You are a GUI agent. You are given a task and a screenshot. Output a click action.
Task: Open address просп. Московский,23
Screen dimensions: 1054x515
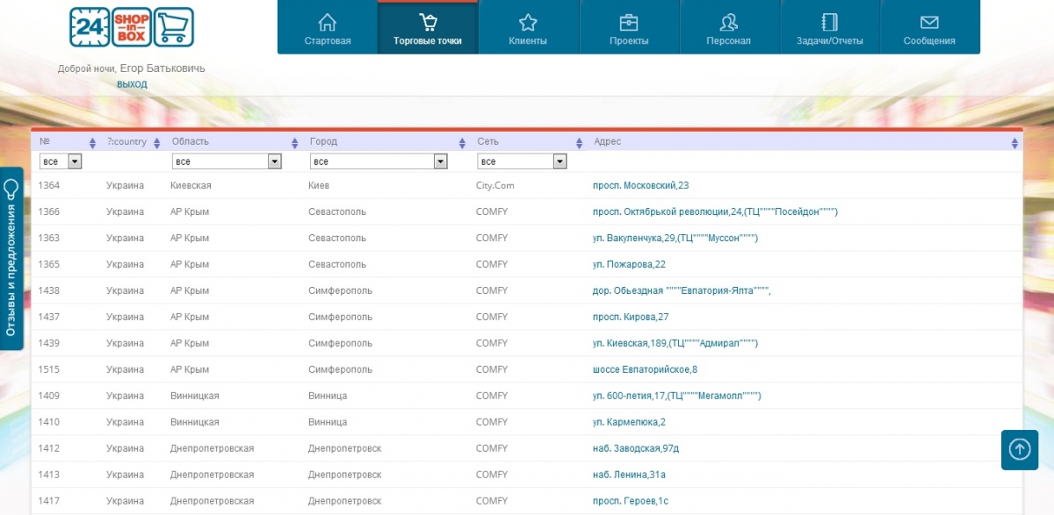(641, 186)
